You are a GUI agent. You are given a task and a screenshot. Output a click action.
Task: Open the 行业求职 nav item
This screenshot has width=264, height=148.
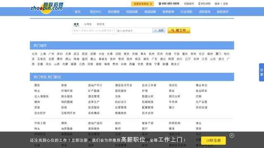point(186,12)
